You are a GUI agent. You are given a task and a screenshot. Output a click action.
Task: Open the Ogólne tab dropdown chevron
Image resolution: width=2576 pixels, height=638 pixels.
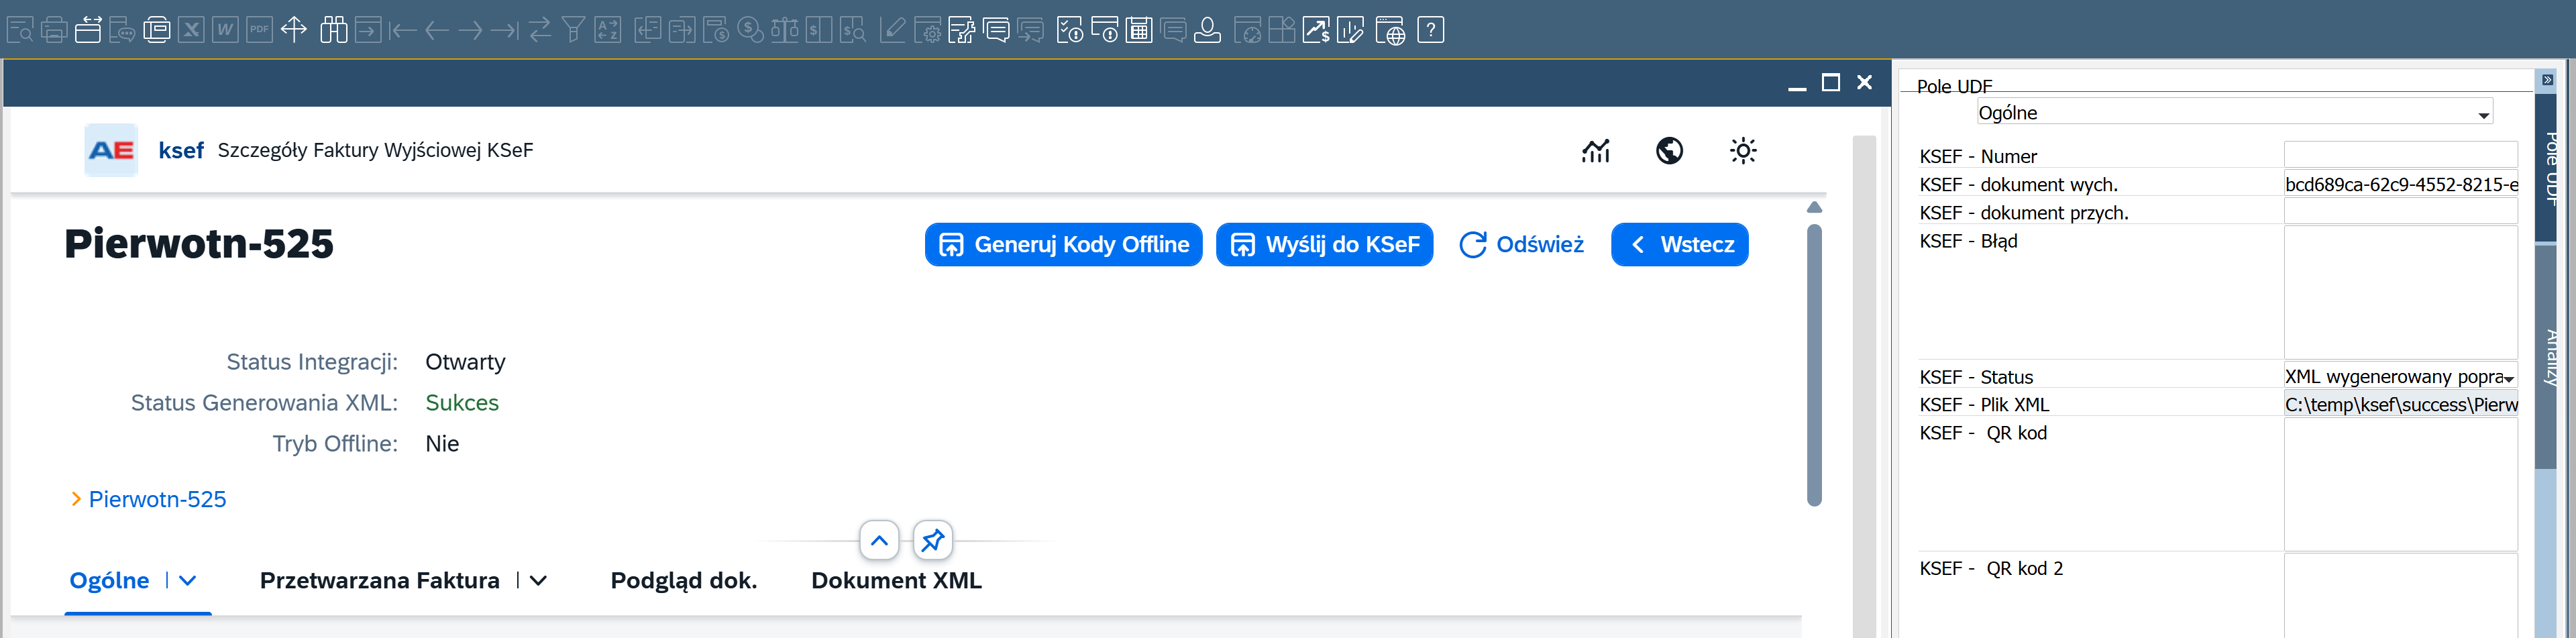point(187,580)
